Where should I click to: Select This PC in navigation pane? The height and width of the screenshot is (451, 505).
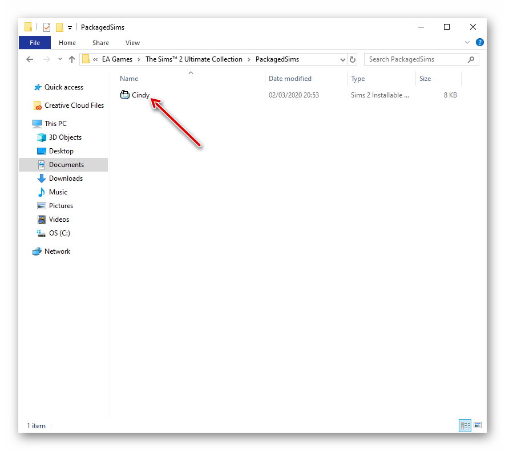pyautogui.click(x=50, y=124)
